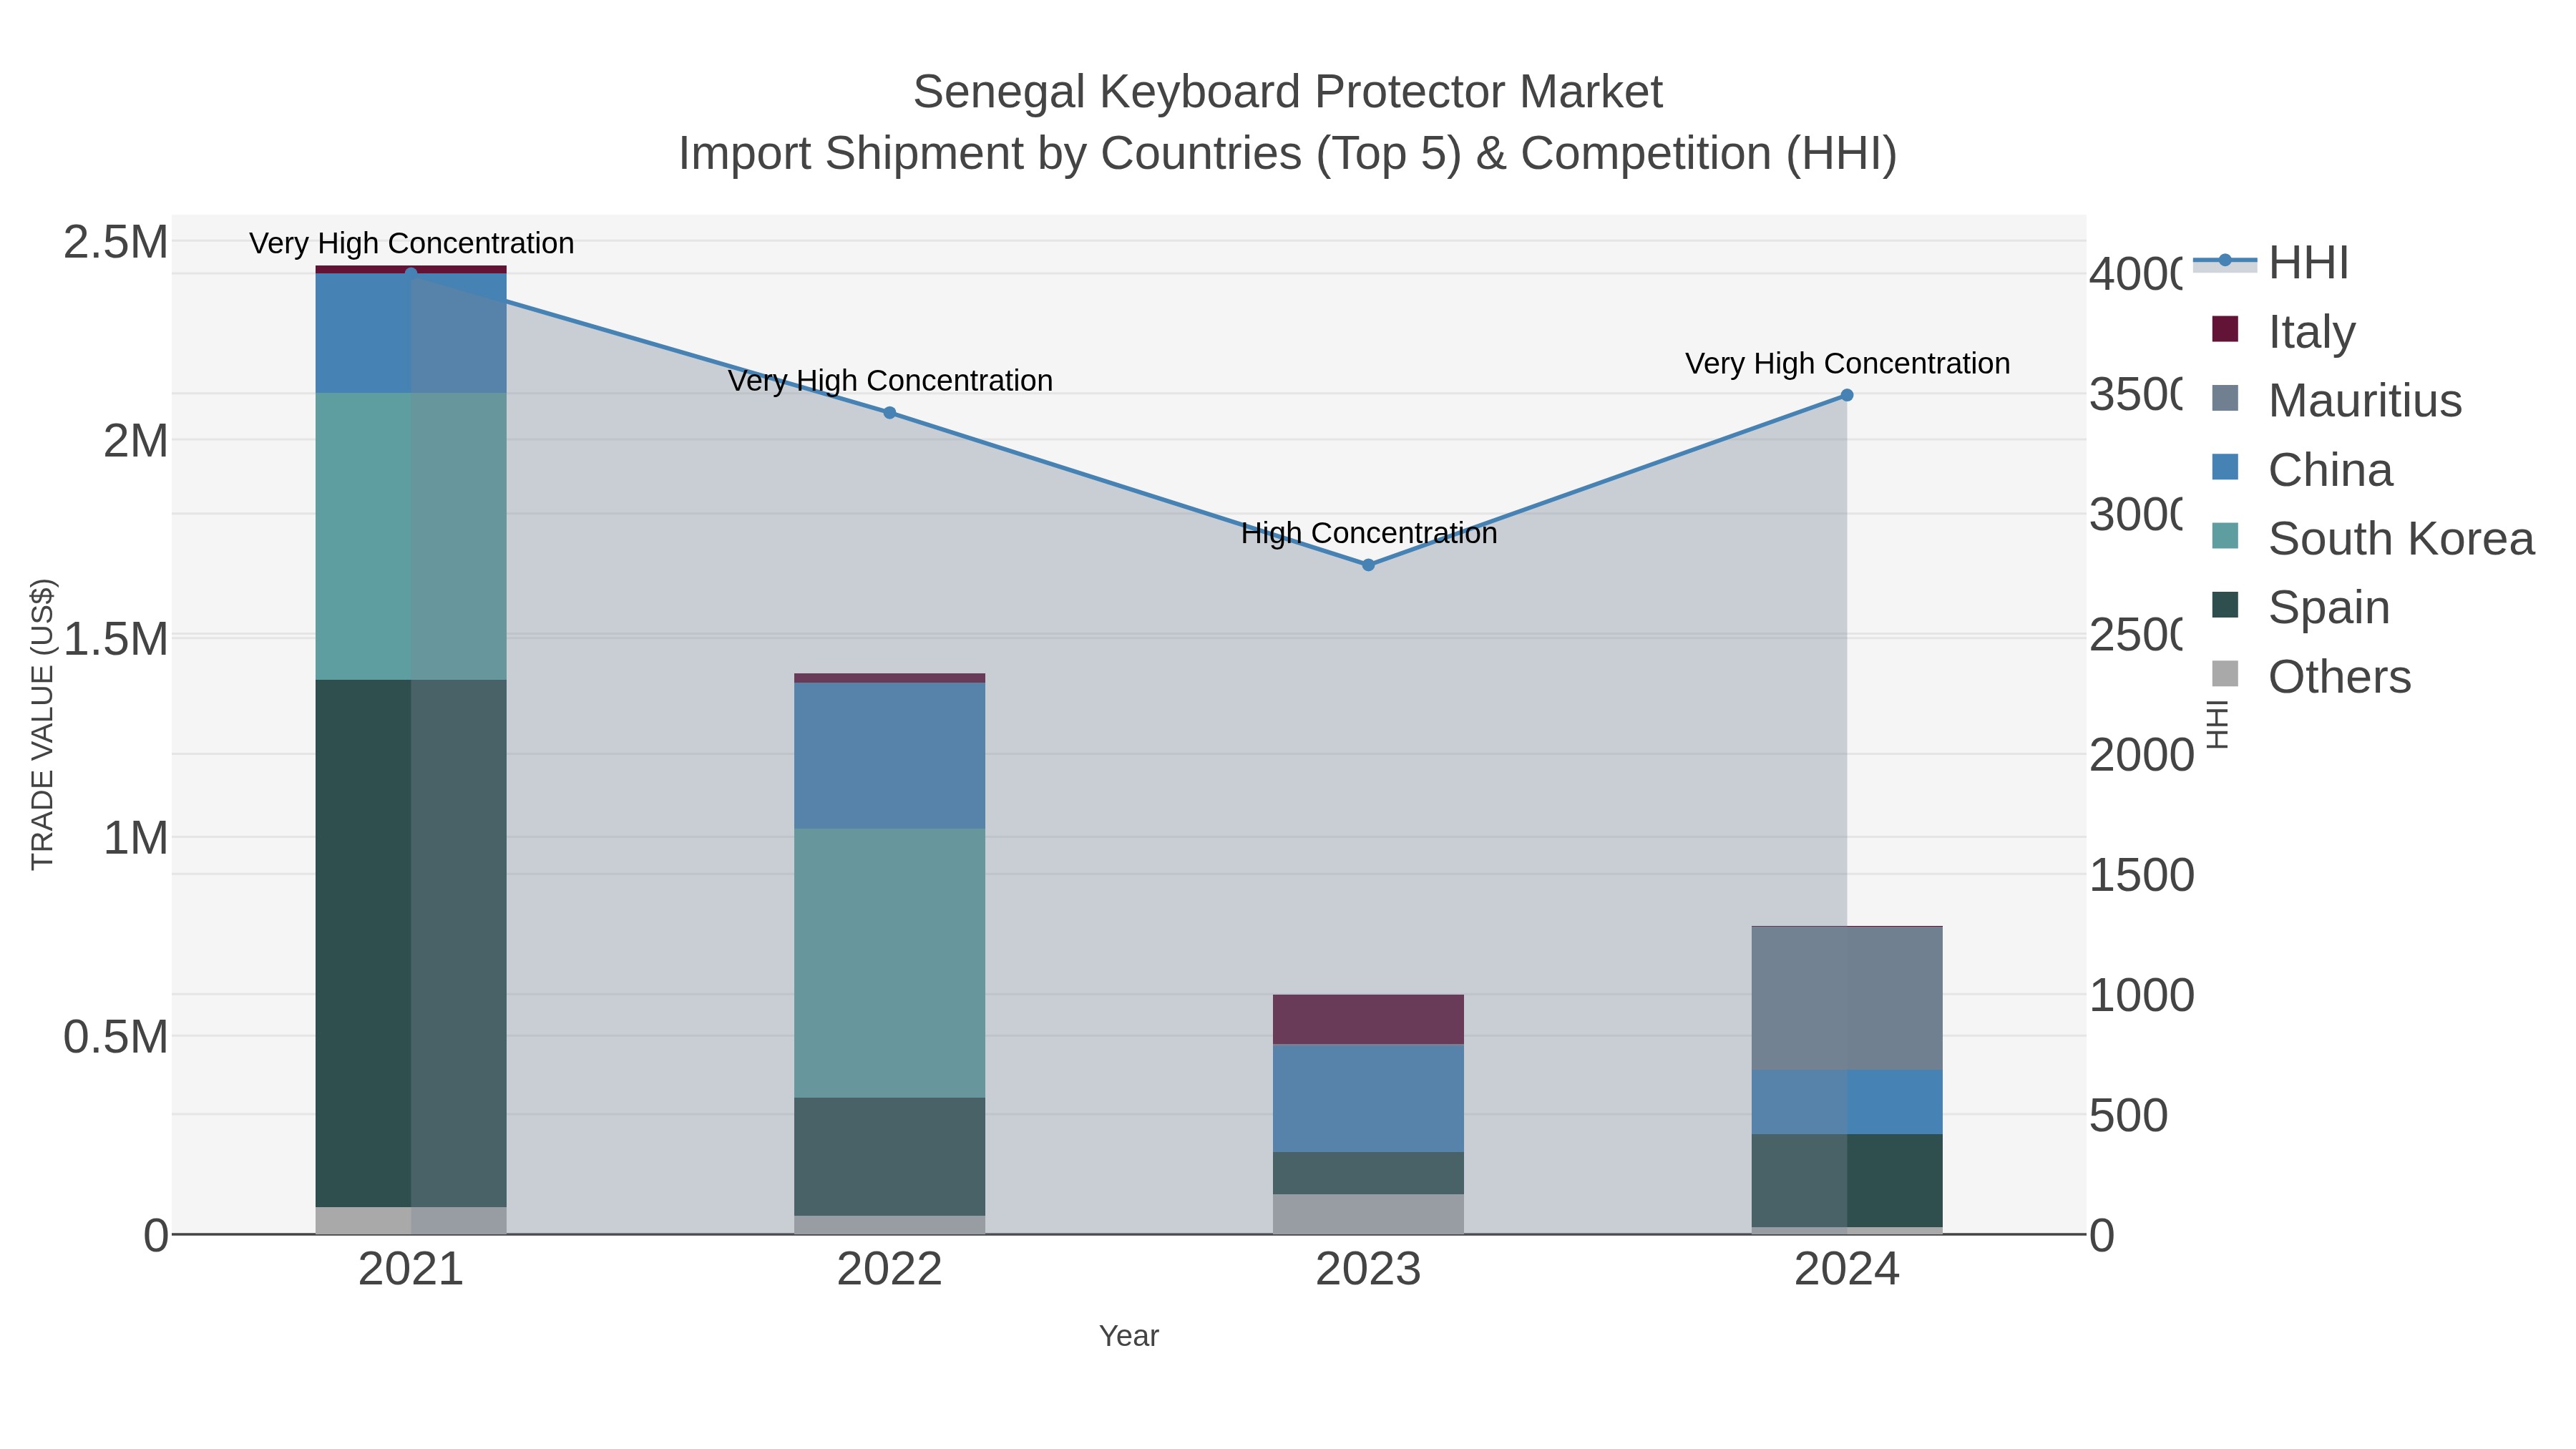Screen dimensions: 2576x1449
Task: Click the 'High Concentration' annotation at 2023
Action: (x=1369, y=533)
